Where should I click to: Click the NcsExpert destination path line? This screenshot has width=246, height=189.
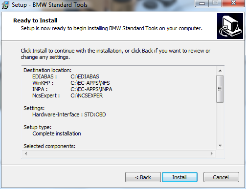tap(67, 95)
